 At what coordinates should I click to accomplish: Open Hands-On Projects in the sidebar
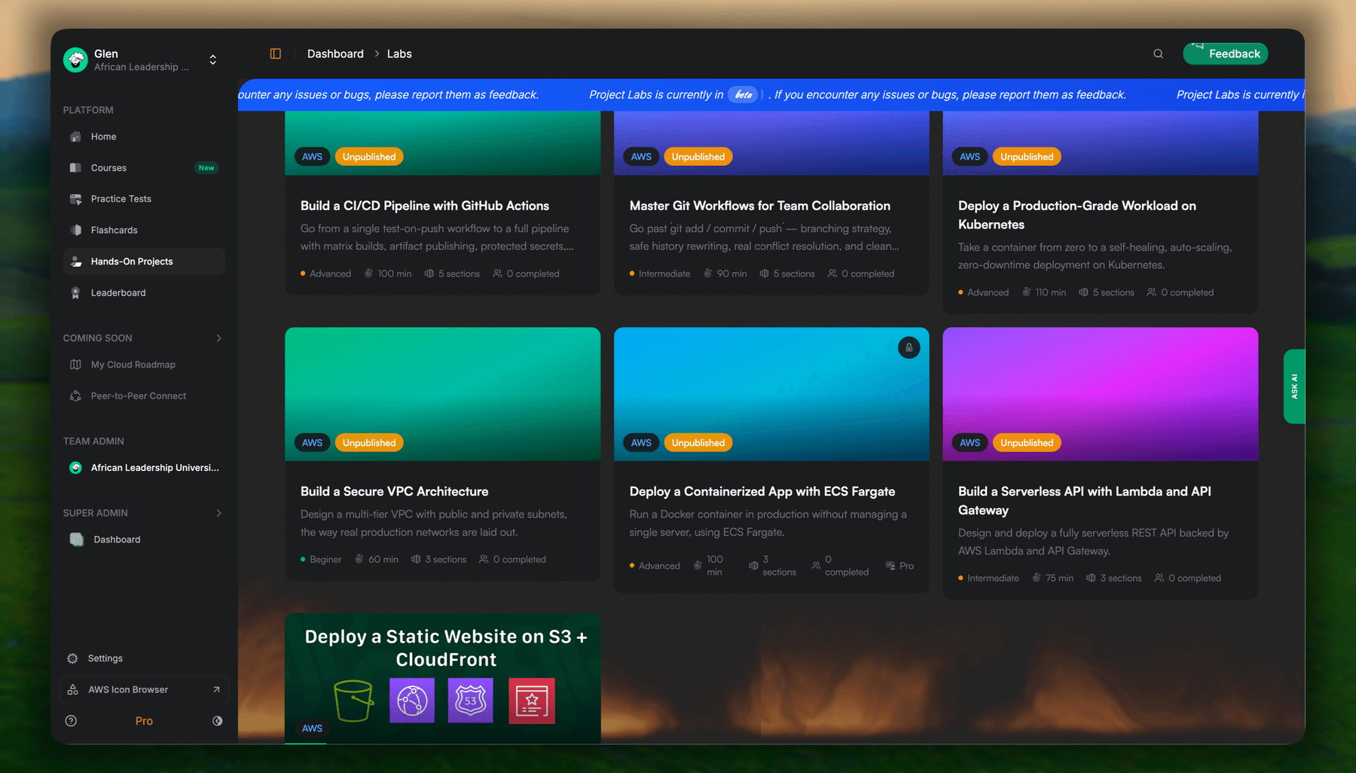click(144, 261)
